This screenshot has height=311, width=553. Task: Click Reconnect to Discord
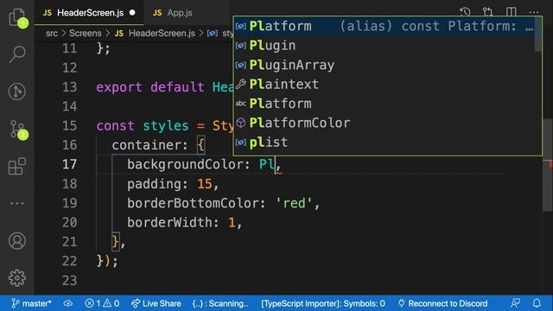click(443, 303)
